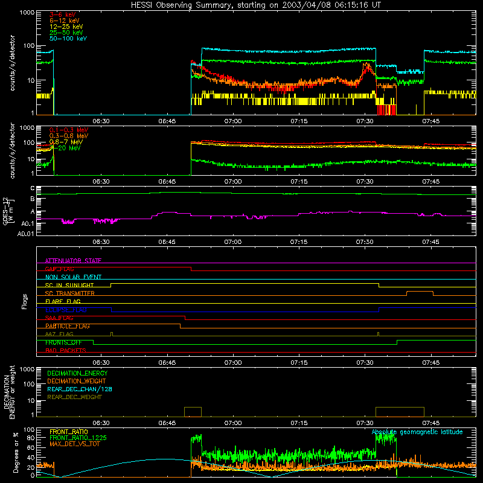Image resolution: width=483 pixels, height=483 pixels.
Task: Click the FRONTS_OFF flag label
Action: click(x=63, y=342)
